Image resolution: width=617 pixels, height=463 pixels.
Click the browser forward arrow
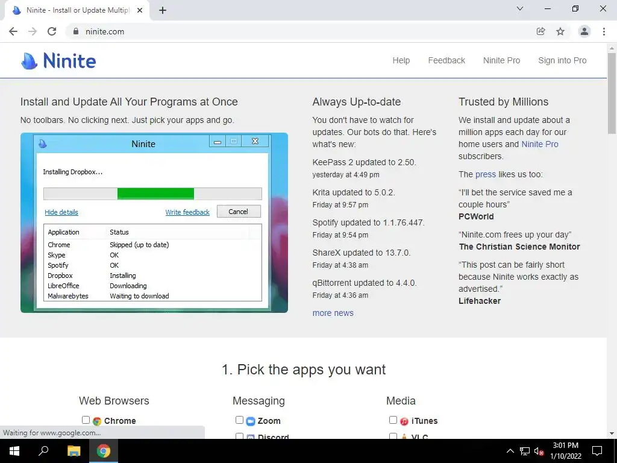click(33, 31)
